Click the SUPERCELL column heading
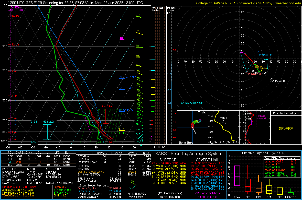This screenshot has height=200, width=302. (170, 160)
